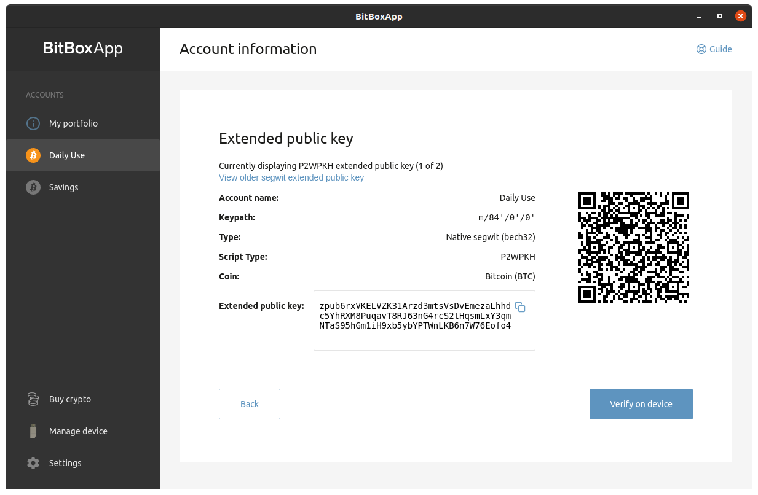Image resolution: width=758 pixels, height=495 pixels.
Task: Copy the extended public key to clipboard
Action: tap(520, 307)
